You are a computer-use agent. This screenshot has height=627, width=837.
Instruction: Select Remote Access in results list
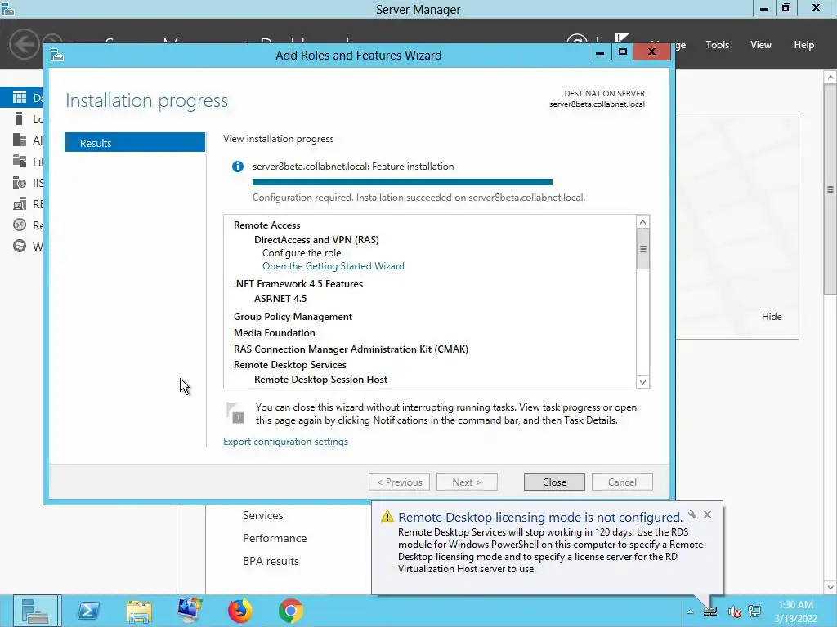pos(267,225)
